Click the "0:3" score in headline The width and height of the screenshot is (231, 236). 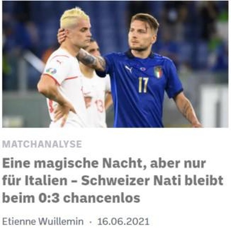(49, 198)
